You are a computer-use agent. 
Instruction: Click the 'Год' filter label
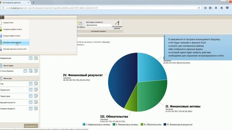click(2, 84)
